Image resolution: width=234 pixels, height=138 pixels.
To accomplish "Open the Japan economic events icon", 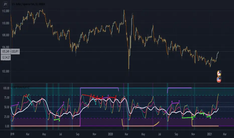I will (219, 73).
